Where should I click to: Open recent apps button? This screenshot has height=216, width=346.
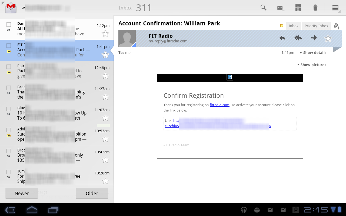[53, 210]
